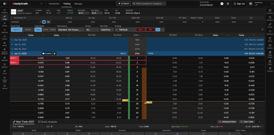
Task: Open the Overview panel in right sidebar
Action: coord(270,12)
